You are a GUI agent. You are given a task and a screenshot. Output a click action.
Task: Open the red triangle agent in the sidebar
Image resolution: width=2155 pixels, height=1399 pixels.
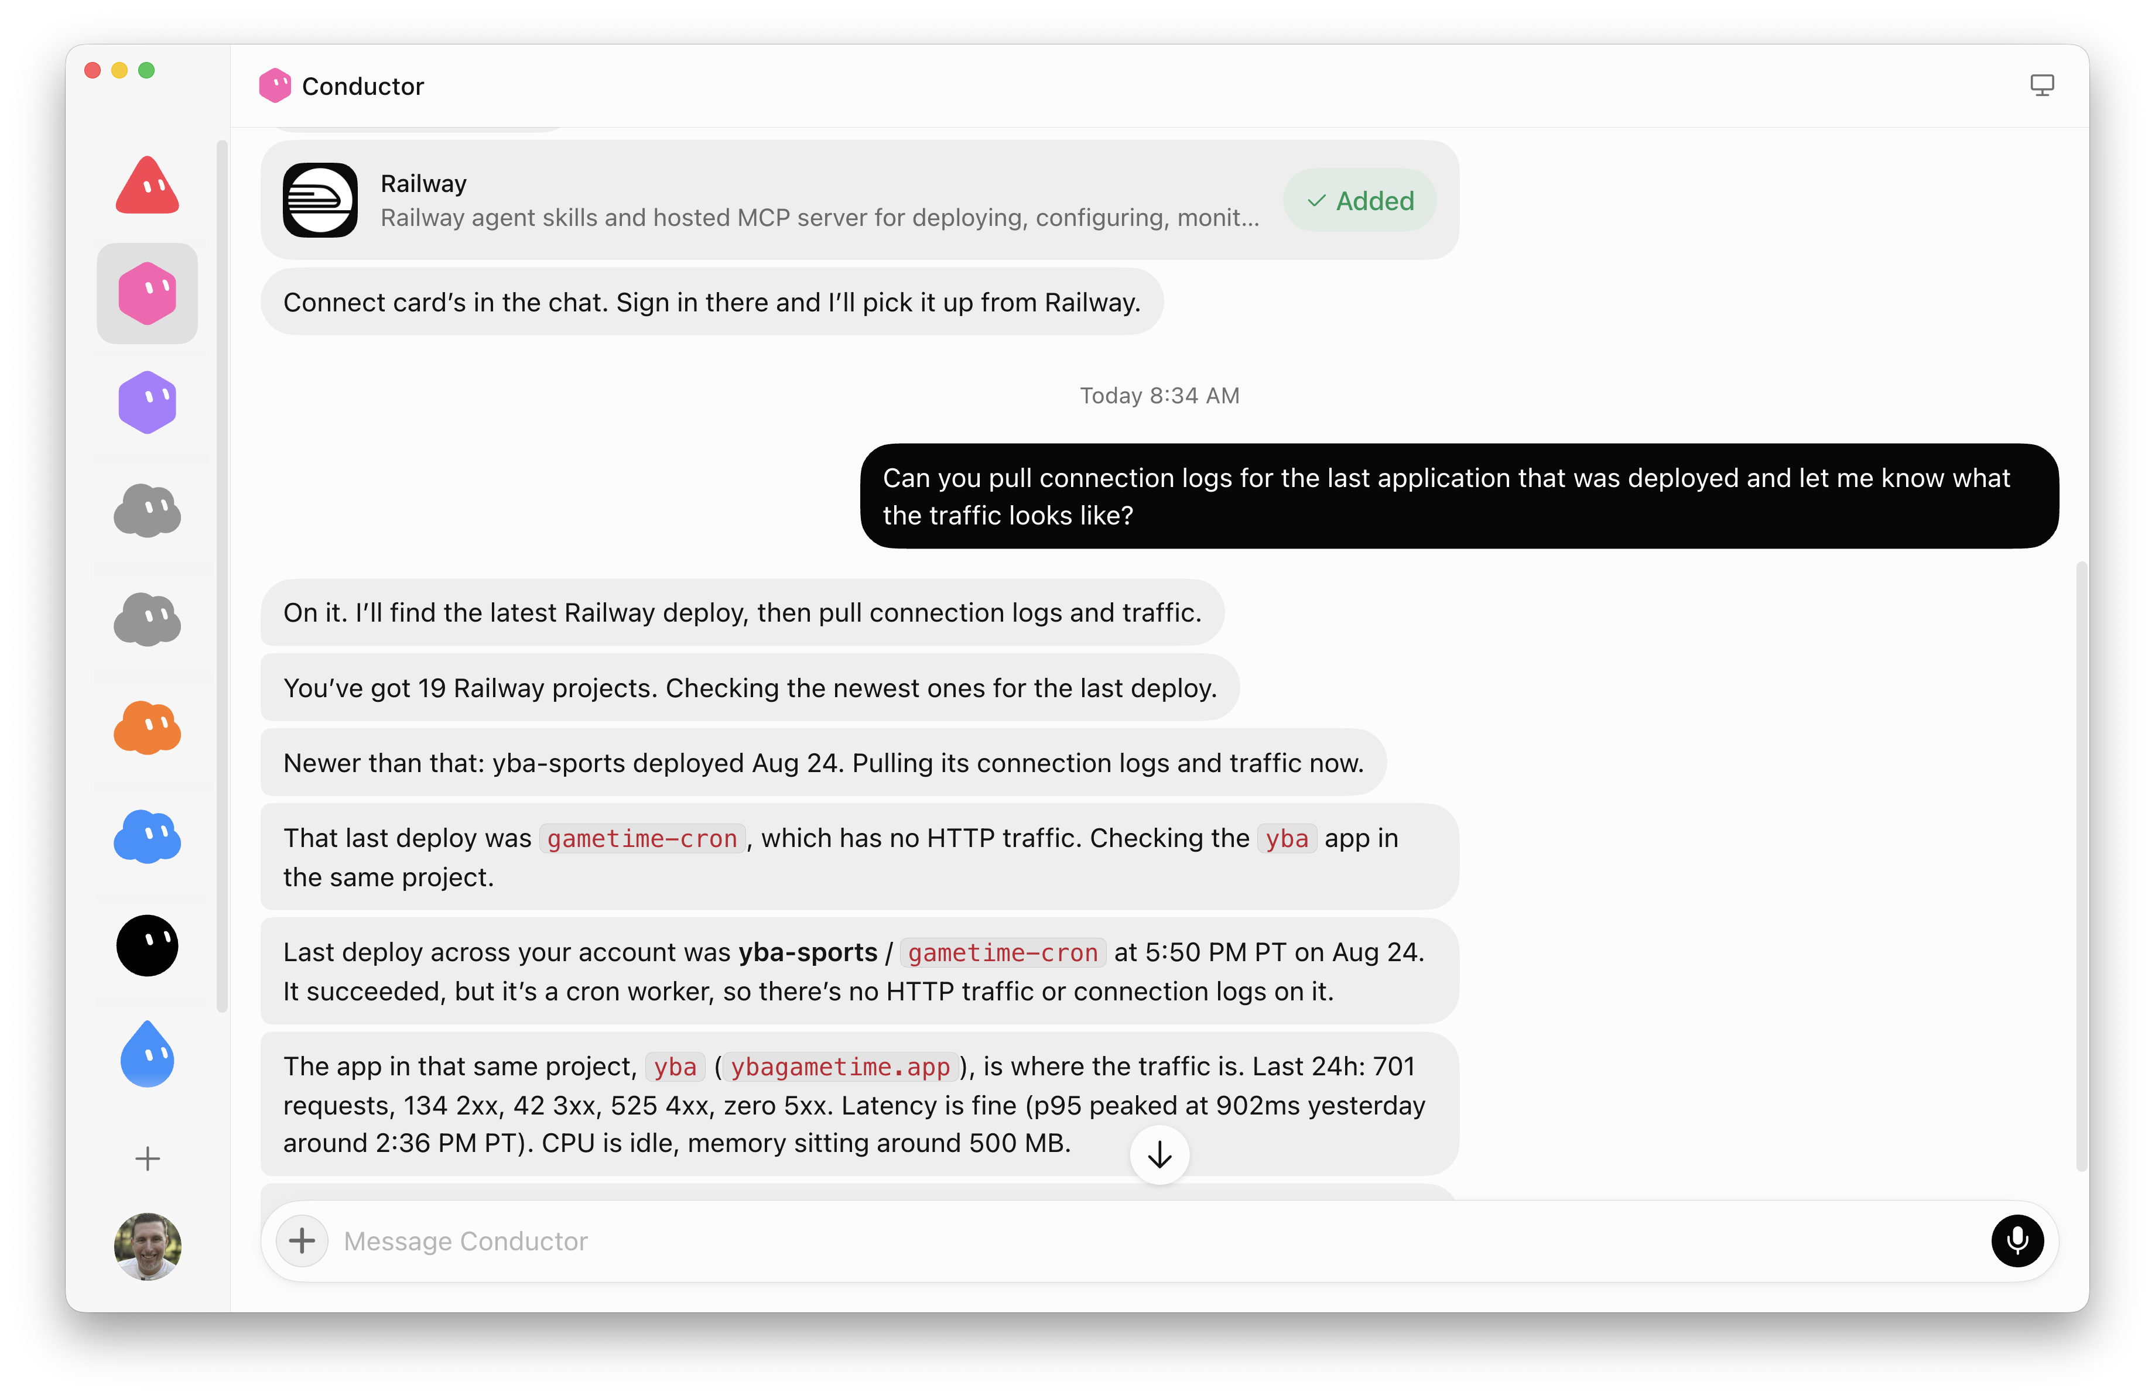coord(146,184)
